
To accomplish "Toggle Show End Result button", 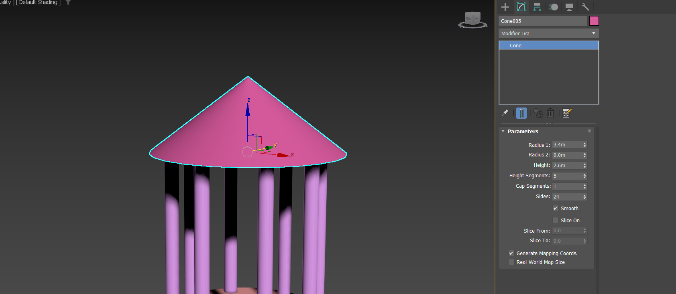I will click(521, 113).
